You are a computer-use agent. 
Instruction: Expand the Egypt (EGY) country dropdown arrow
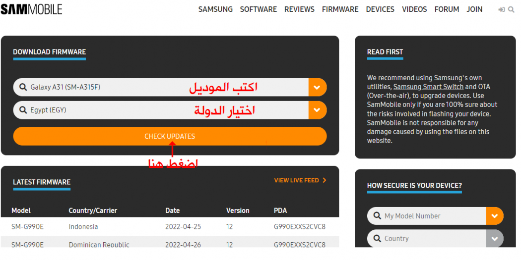318,110
